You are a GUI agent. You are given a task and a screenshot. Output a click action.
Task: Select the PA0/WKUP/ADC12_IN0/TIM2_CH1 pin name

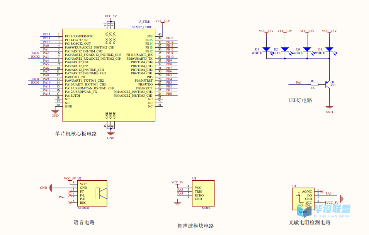click(x=90, y=47)
